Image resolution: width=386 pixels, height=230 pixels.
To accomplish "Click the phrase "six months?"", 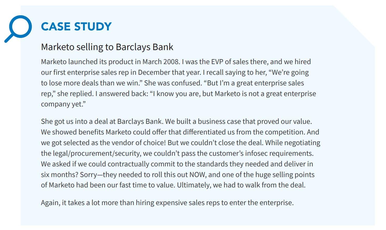I will pyautogui.click(x=59, y=175).
